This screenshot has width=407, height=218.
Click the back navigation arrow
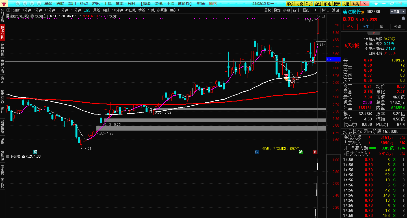tap(25, 4)
